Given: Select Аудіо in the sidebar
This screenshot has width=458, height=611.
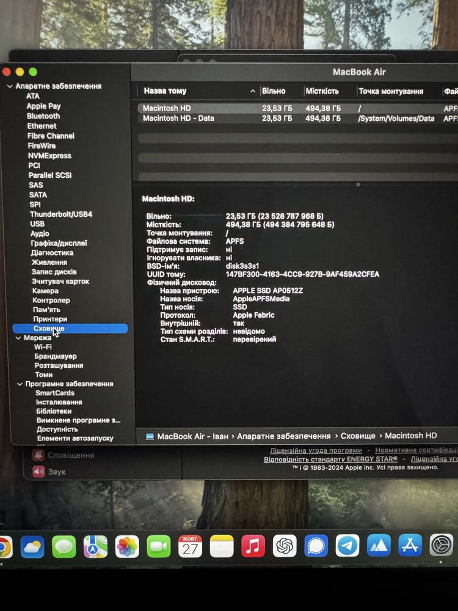Looking at the screenshot, I should pos(40,234).
